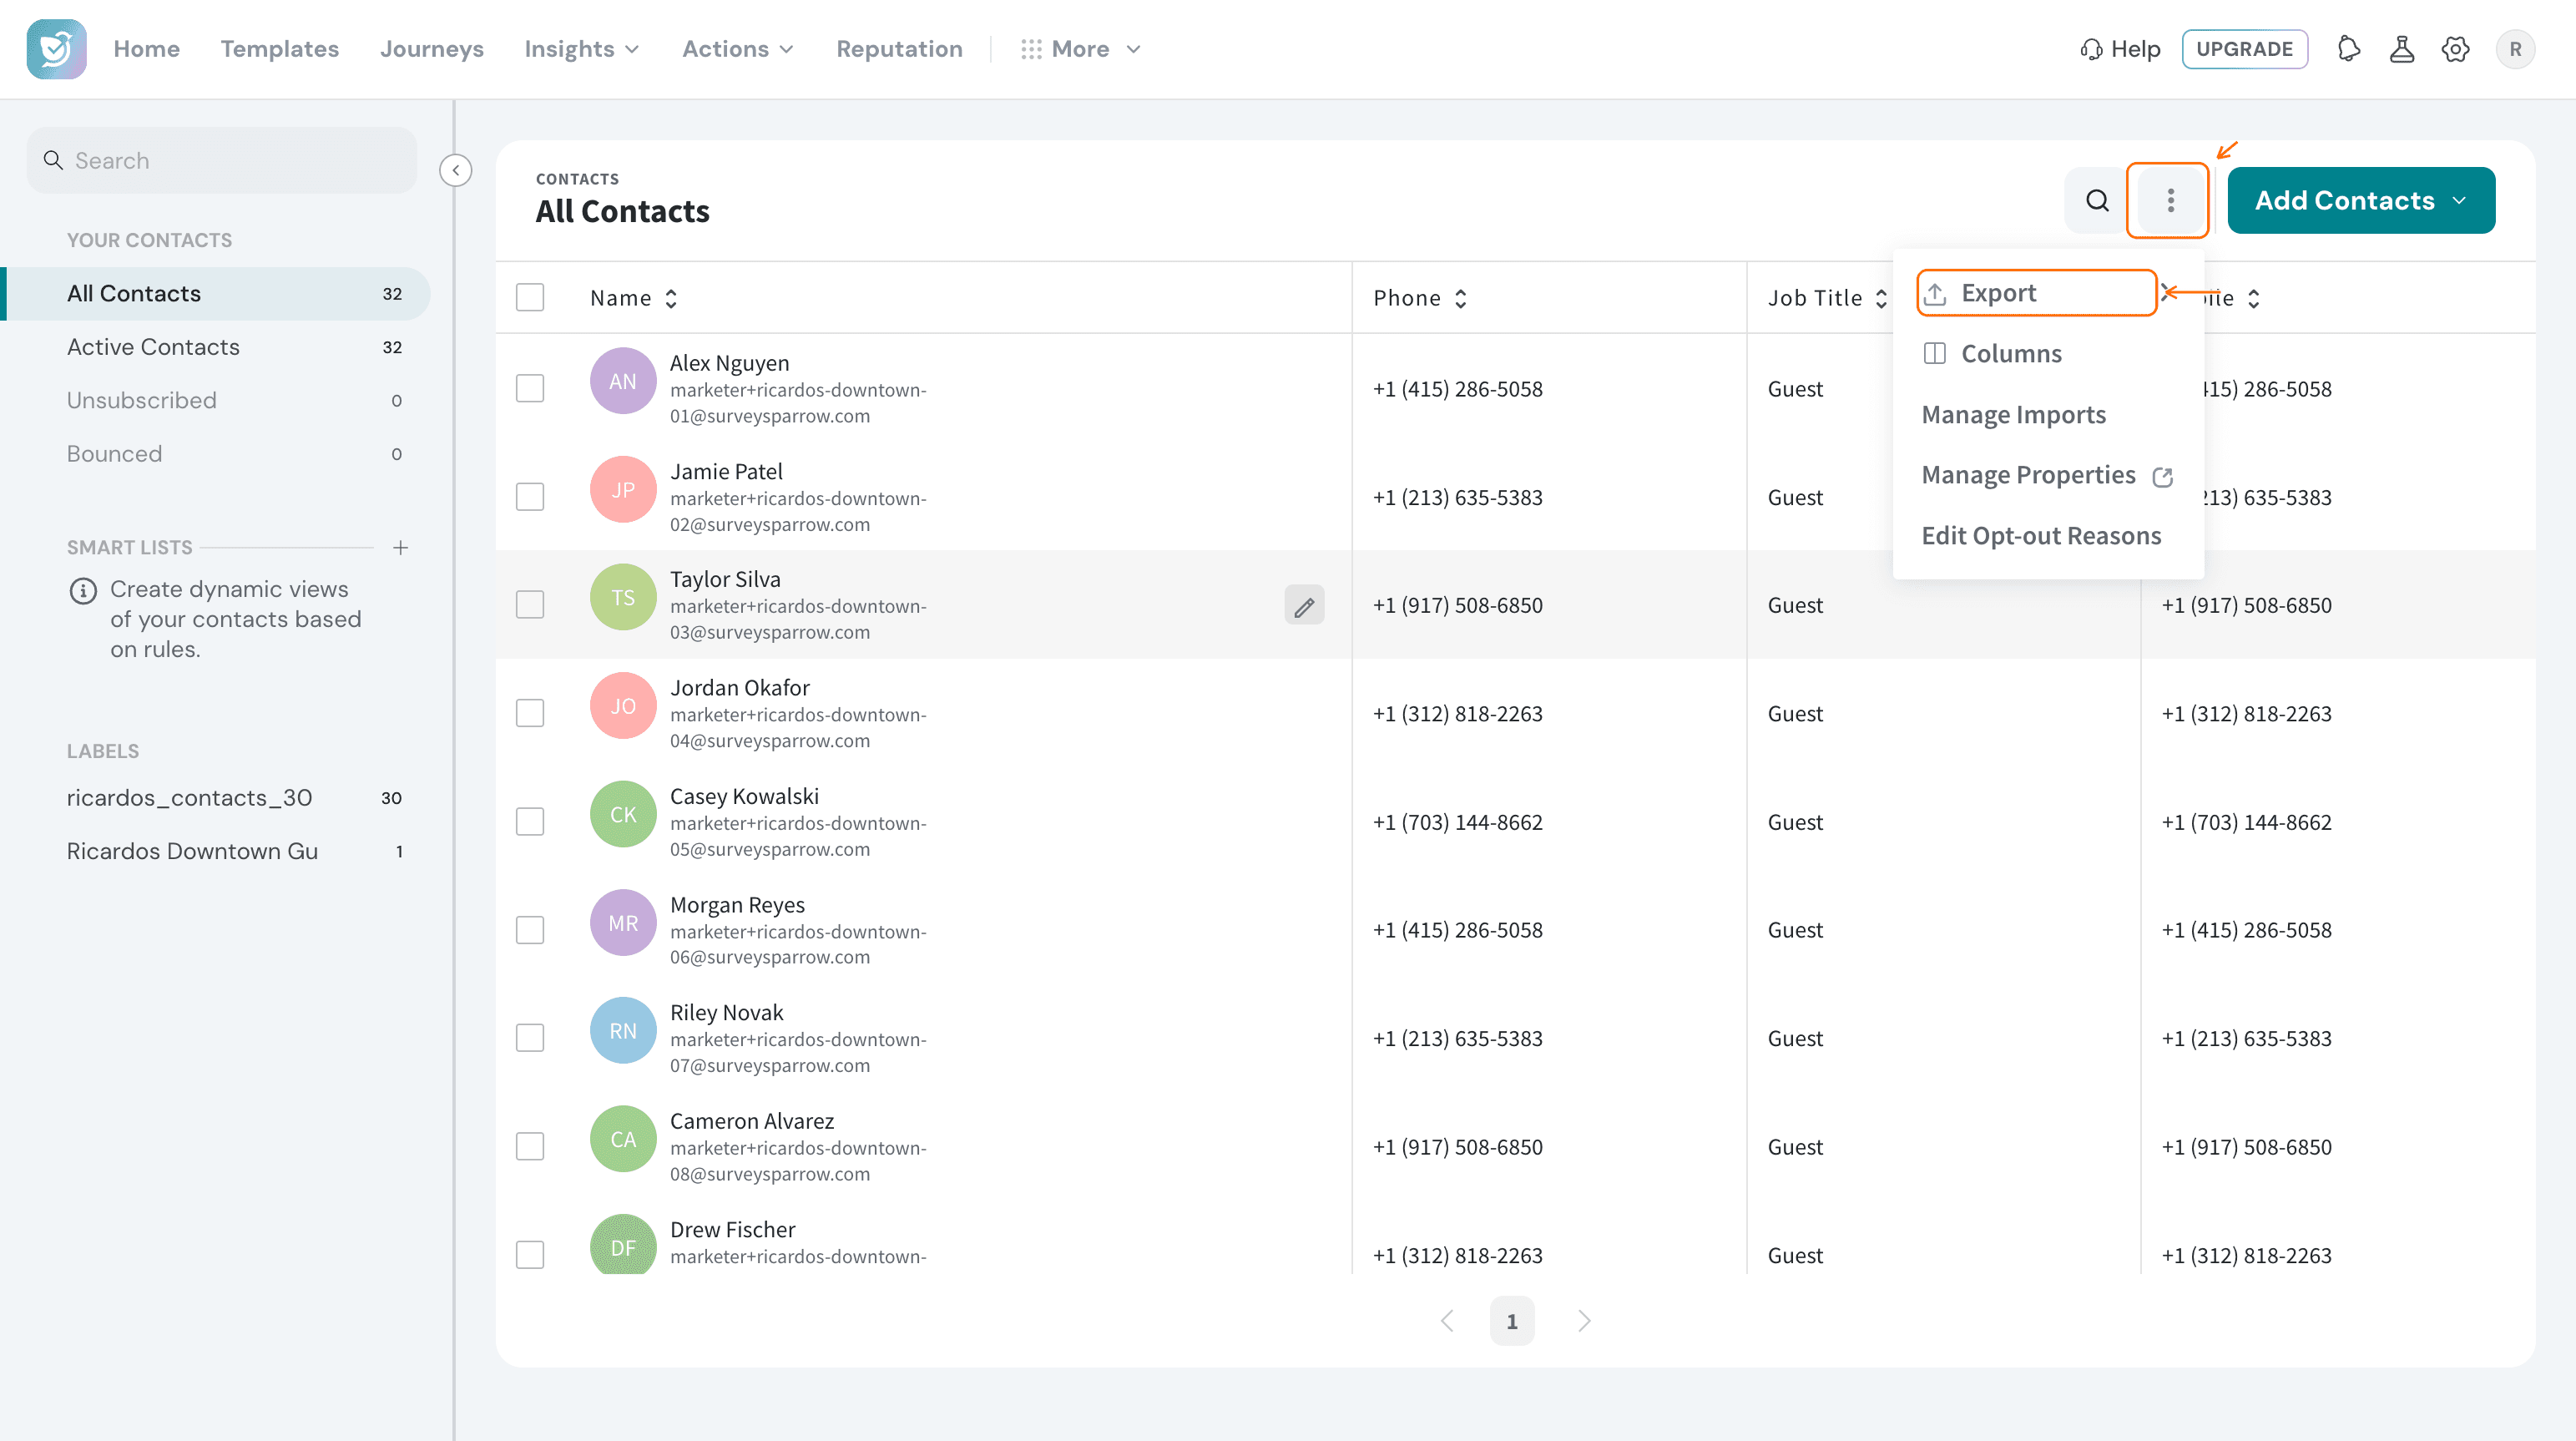Collapse the sidebar with the arrow button
Screen dimensions: 2576x1441
[x=456, y=170]
